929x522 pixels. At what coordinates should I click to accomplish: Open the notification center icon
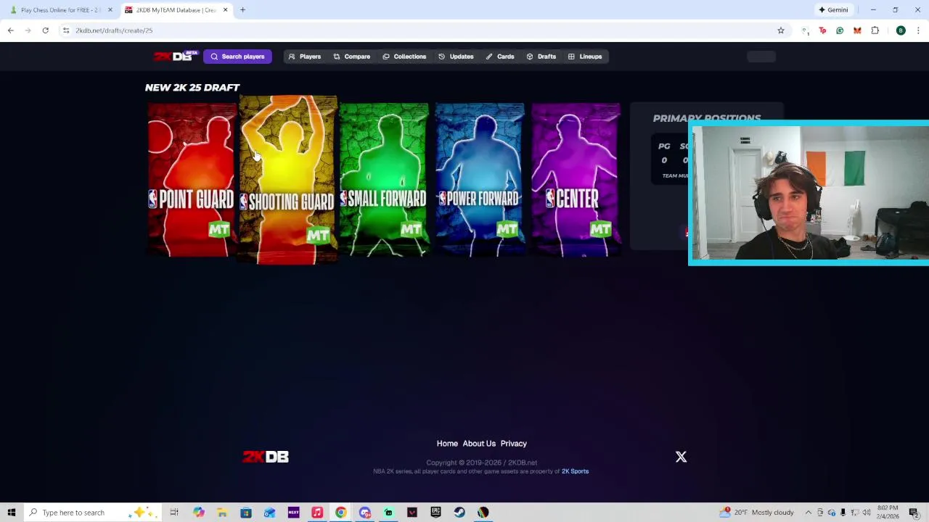click(914, 513)
